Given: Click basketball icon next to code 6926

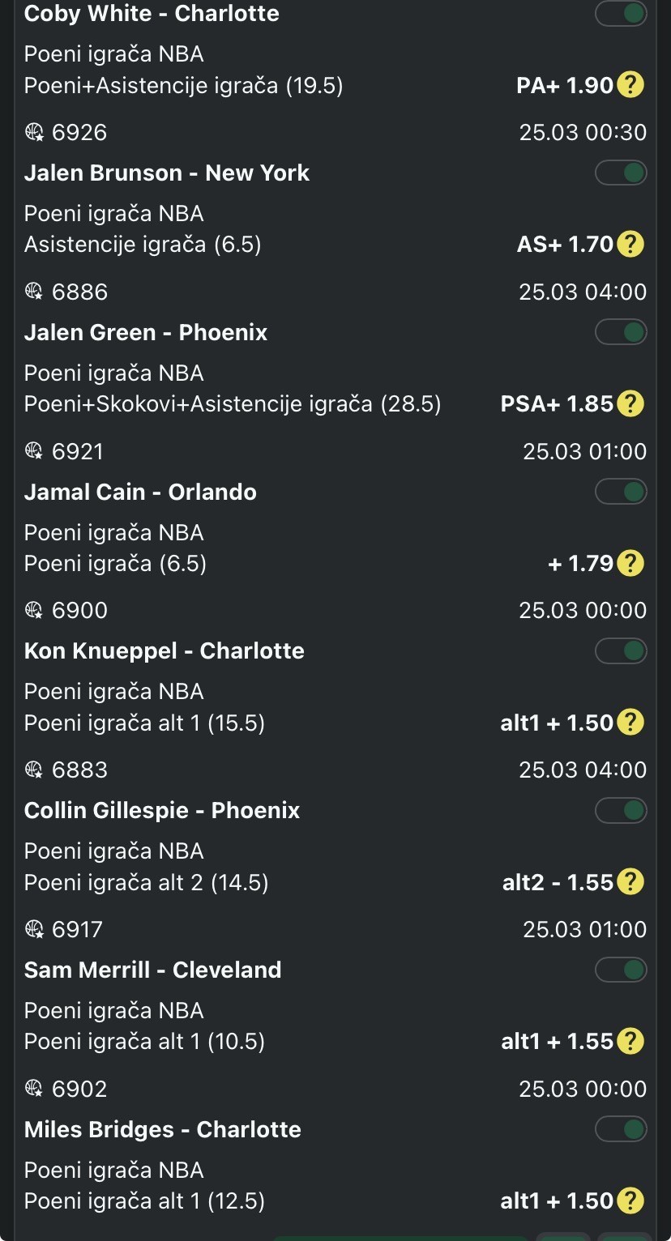Looking at the screenshot, I should click(33, 133).
